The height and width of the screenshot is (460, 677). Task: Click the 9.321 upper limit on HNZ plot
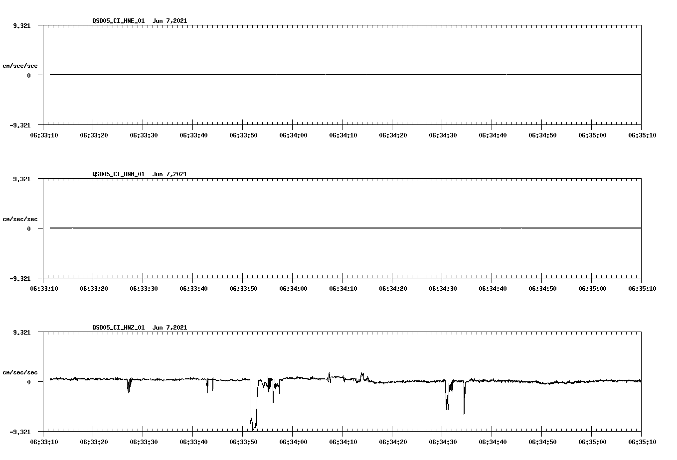coord(21,332)
